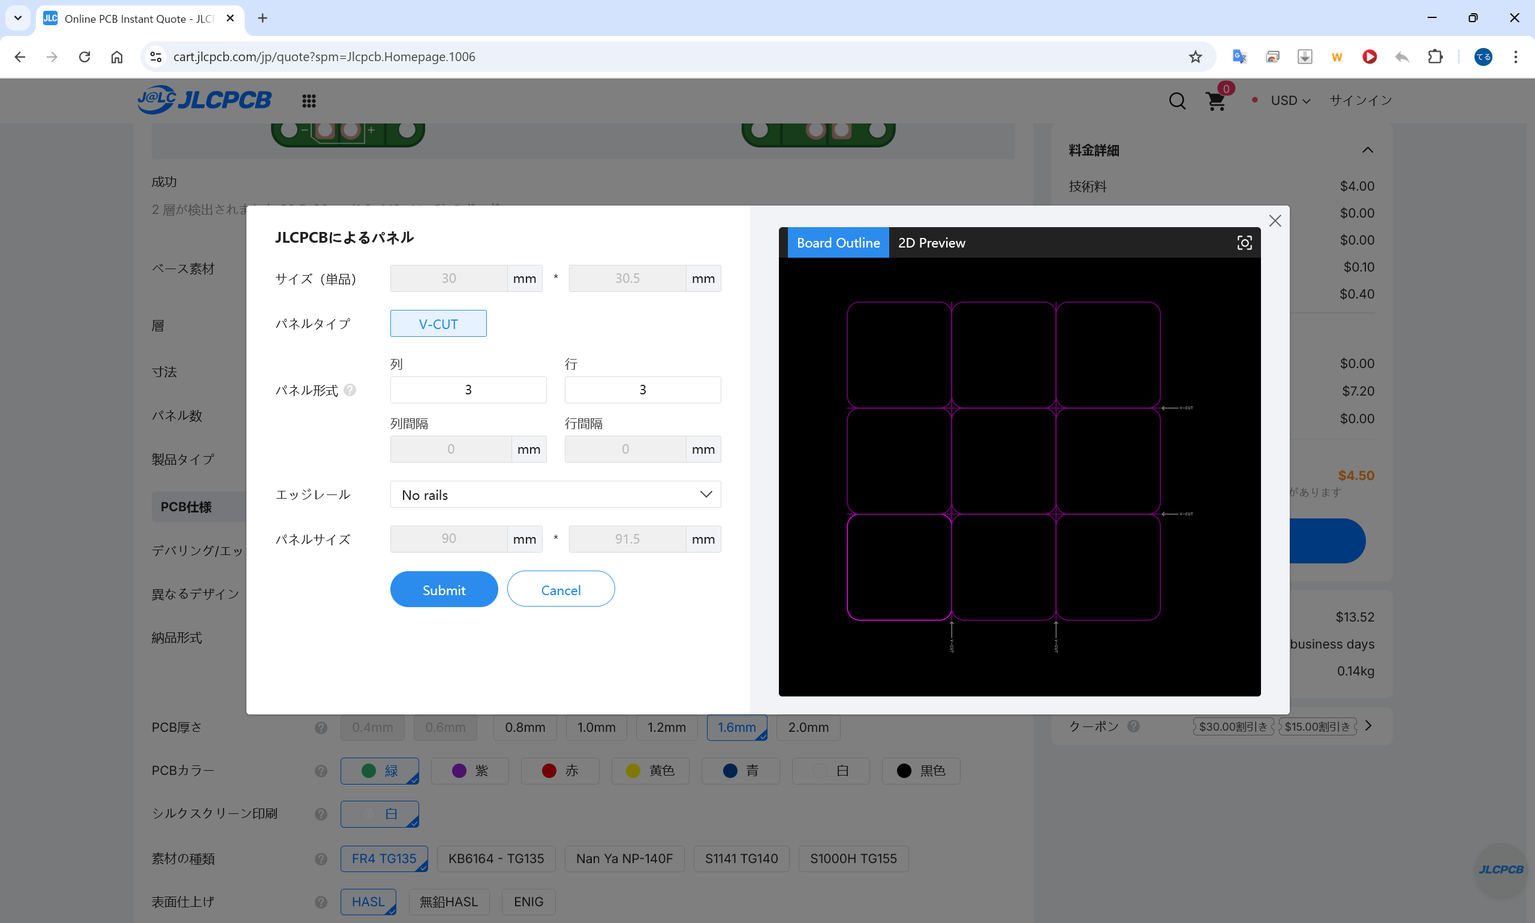Click the 列 column count field

click(468, 390)
